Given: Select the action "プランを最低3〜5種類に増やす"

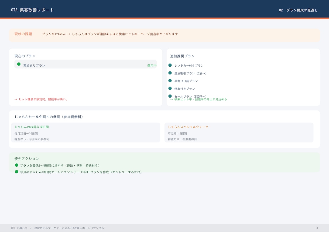Looking at the screenshot, I should [60, 165].
